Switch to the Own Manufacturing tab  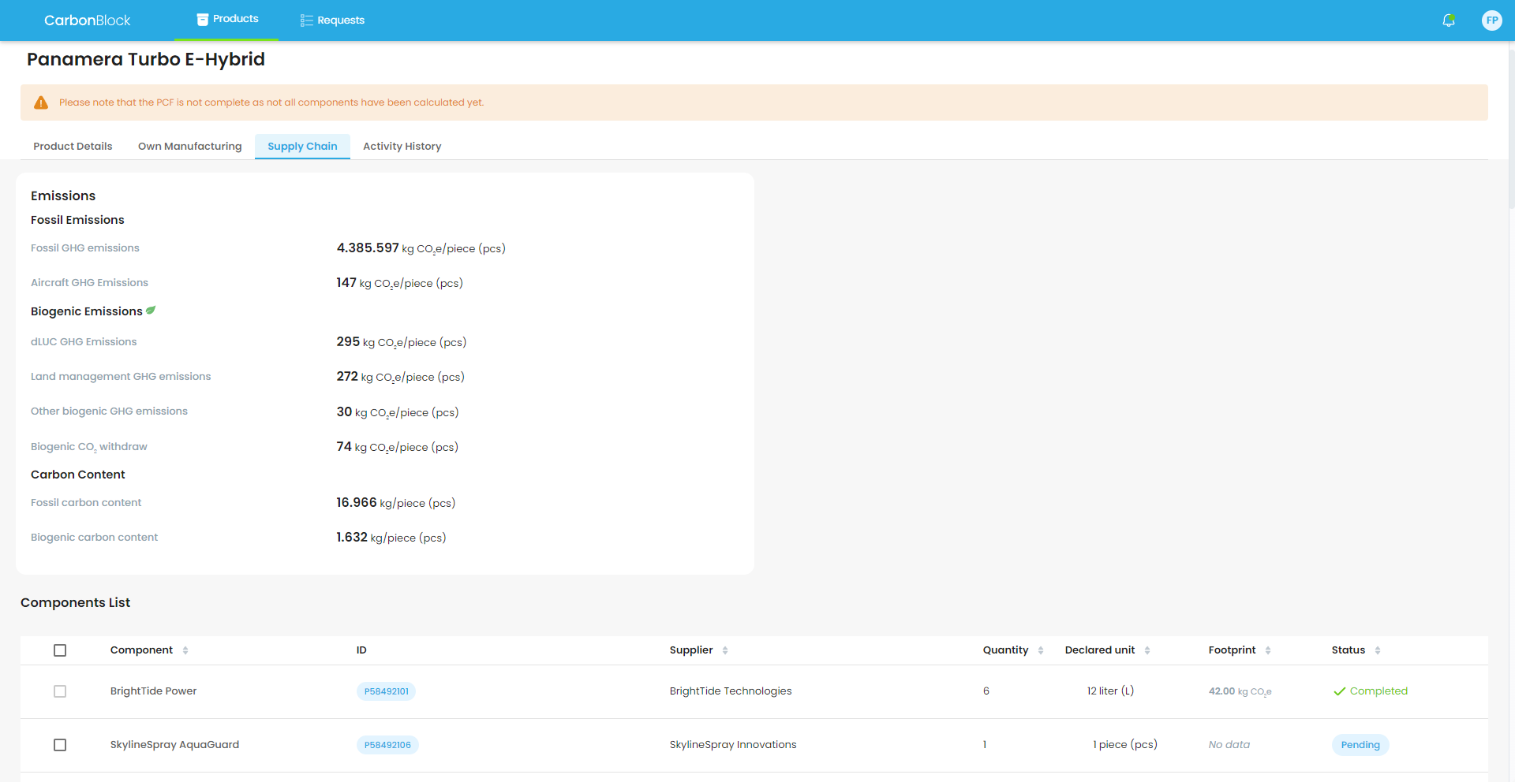tap(190, 147)
